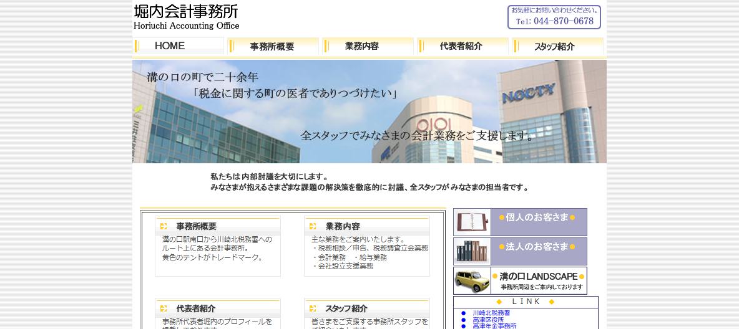Click the text 黄色のテントがトレードマーク。
This screenshot has height=329, width=739.
point(213,257)
